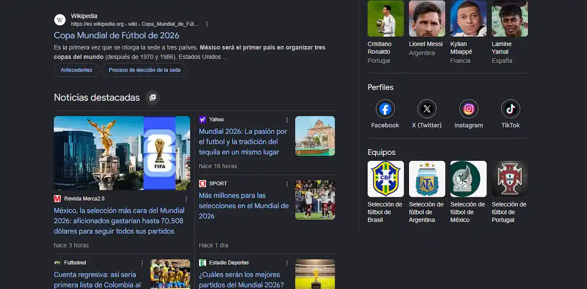The image size is (587, 289).
Task: Open the Instagram profile icon
Action: click(x=469, y=109)
